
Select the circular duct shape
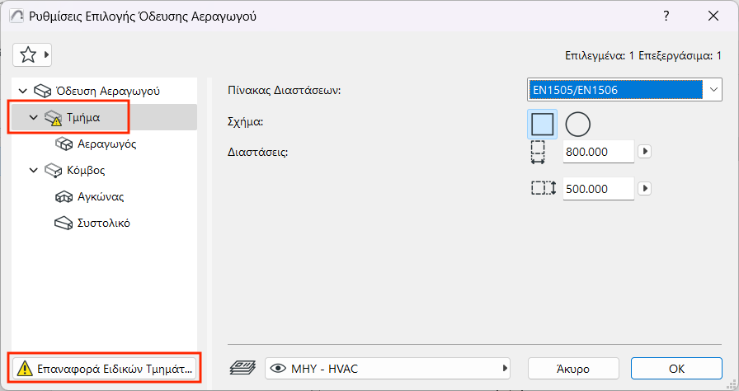[x=578, y=124]
